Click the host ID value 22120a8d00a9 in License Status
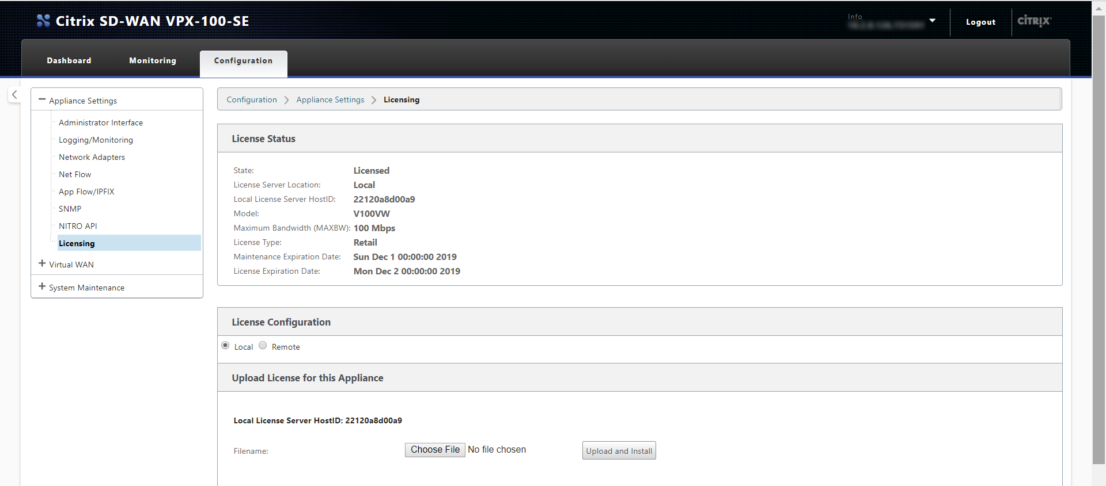1106x486 pixels. click(384, 199)
